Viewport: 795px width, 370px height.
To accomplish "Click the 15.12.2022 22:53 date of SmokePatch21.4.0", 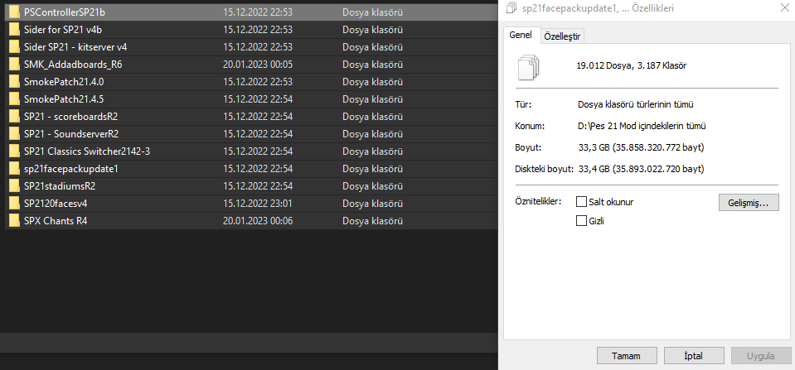I will tap(258, 81).
